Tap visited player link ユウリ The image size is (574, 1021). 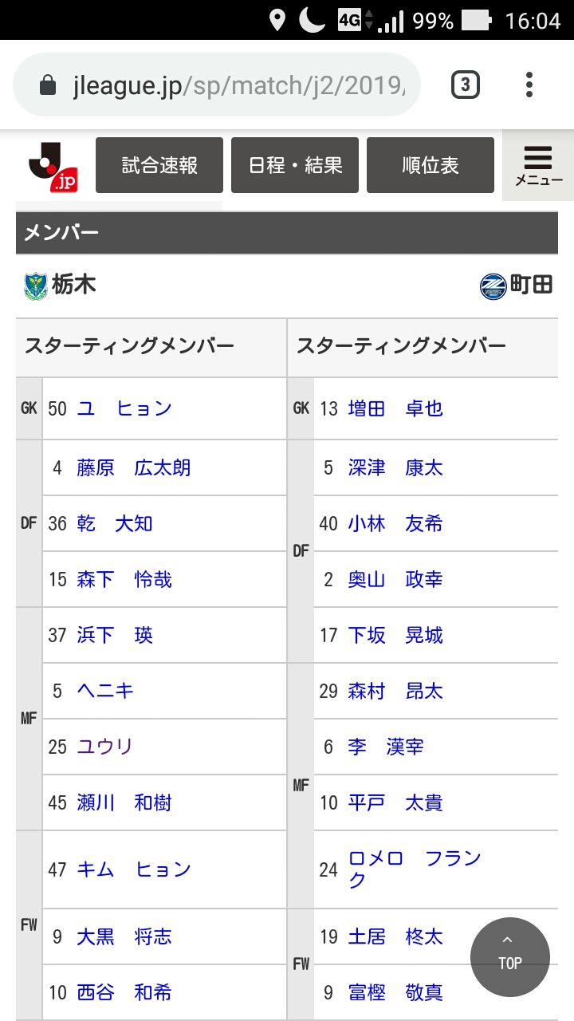coord(104,747)
